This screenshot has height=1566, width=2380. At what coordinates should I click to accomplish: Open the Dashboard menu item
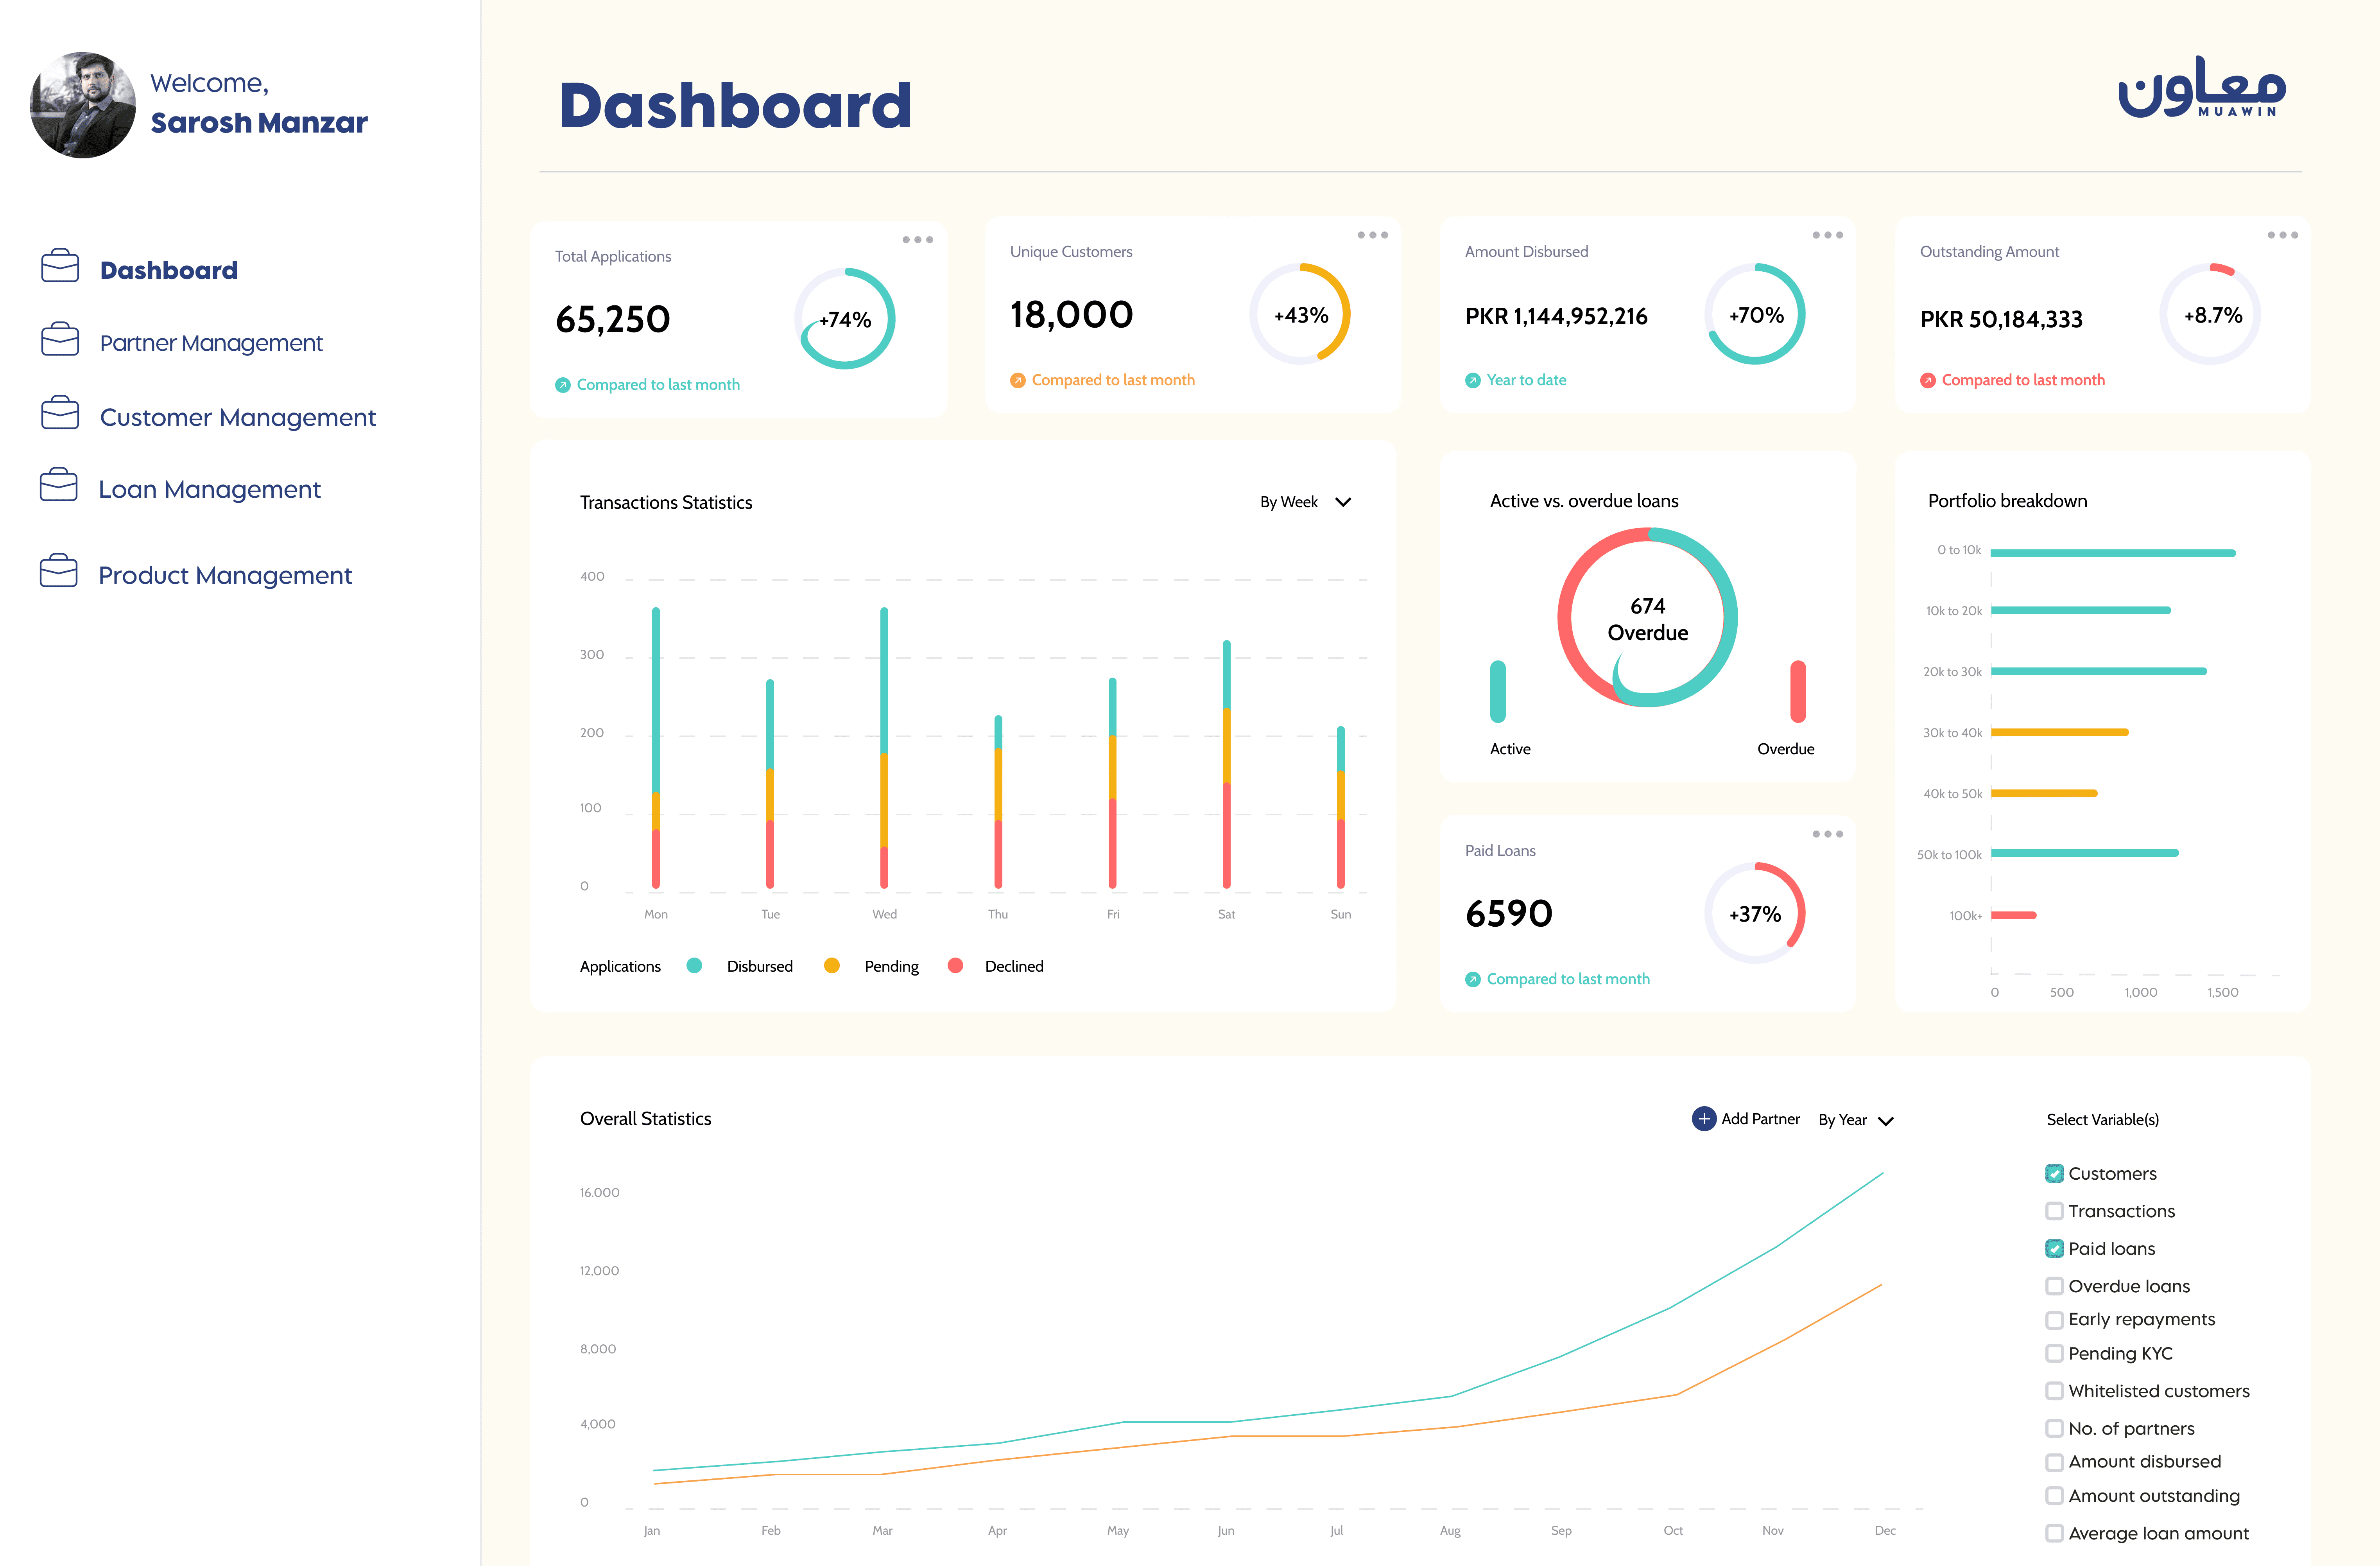click(x=168, y=270)
